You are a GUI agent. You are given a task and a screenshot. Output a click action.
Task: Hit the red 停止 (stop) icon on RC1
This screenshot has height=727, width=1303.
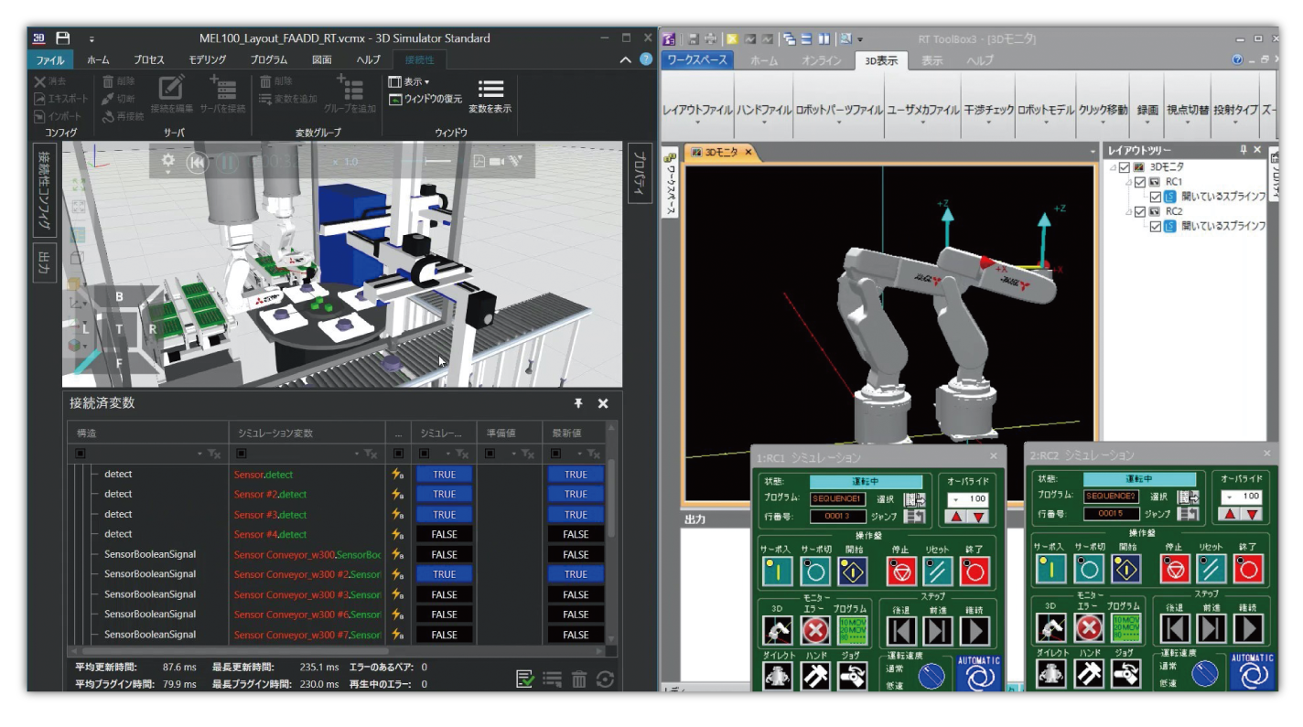901,571
